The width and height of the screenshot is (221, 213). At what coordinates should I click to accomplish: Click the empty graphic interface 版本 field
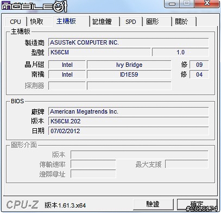click(140, 155)
